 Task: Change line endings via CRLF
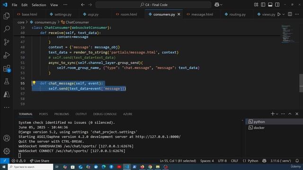pyautogui.click(x=234, y=161)
